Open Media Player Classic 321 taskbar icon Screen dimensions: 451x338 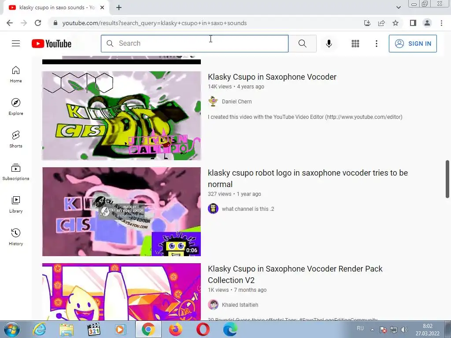94,329
